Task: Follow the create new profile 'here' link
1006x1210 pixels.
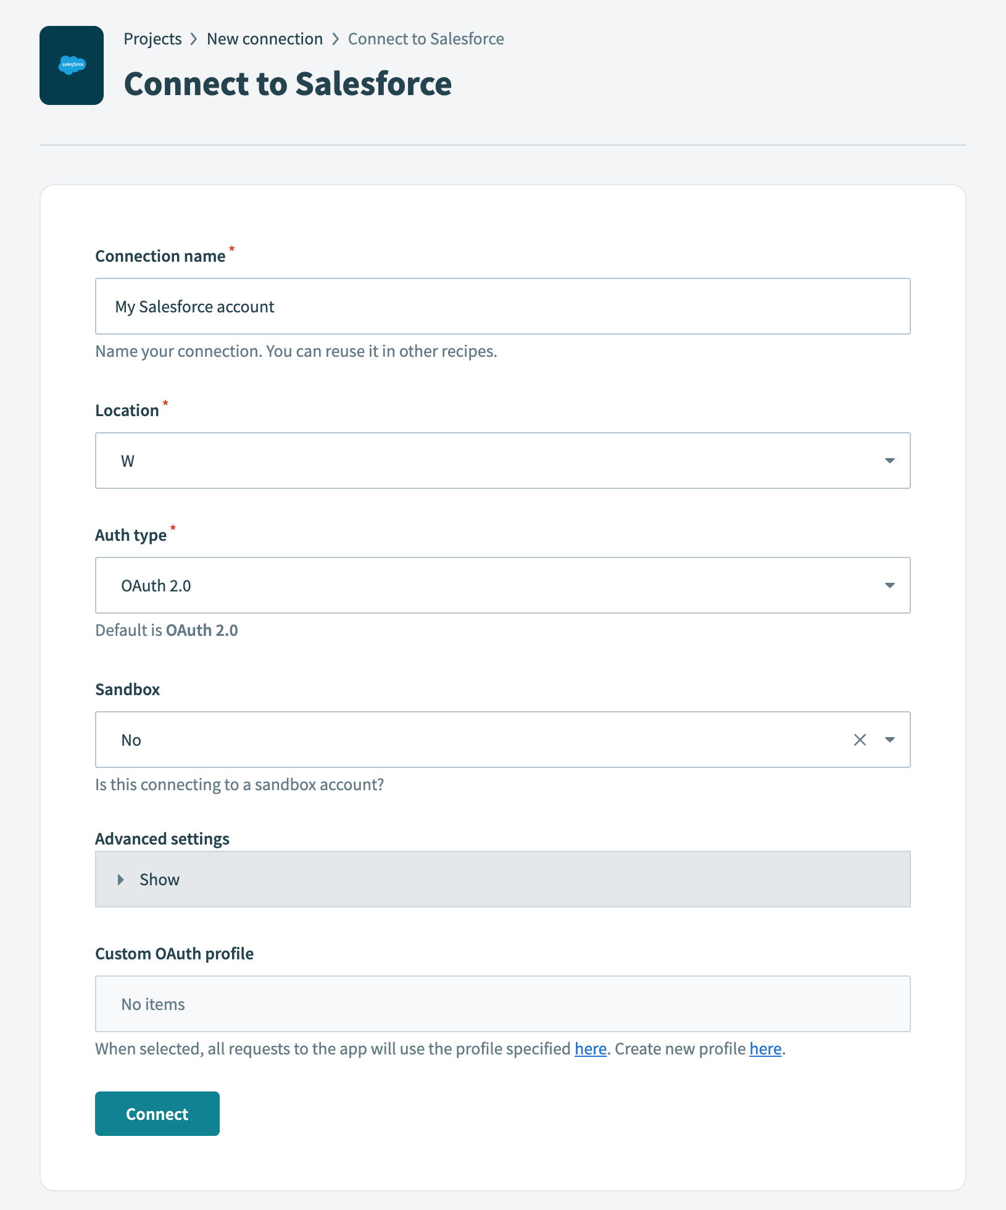Action: (x=765, y=1048)
